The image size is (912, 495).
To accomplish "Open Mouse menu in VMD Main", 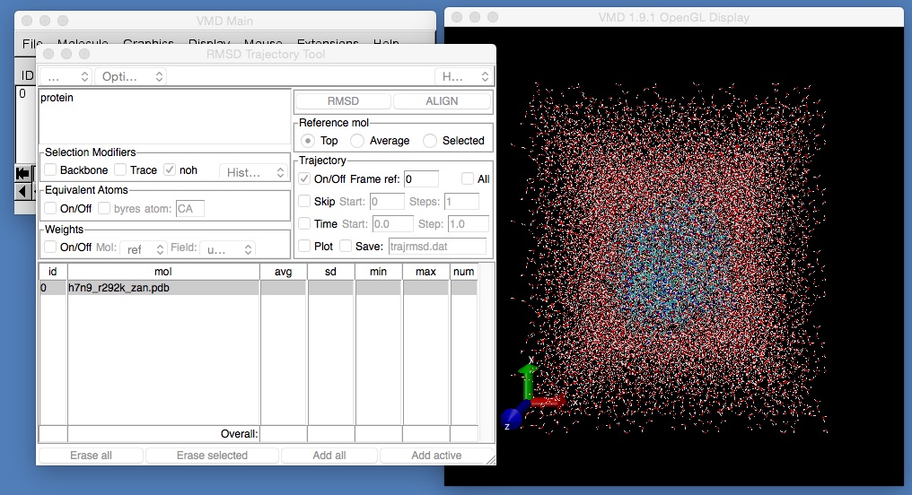I will click(264, 43).
